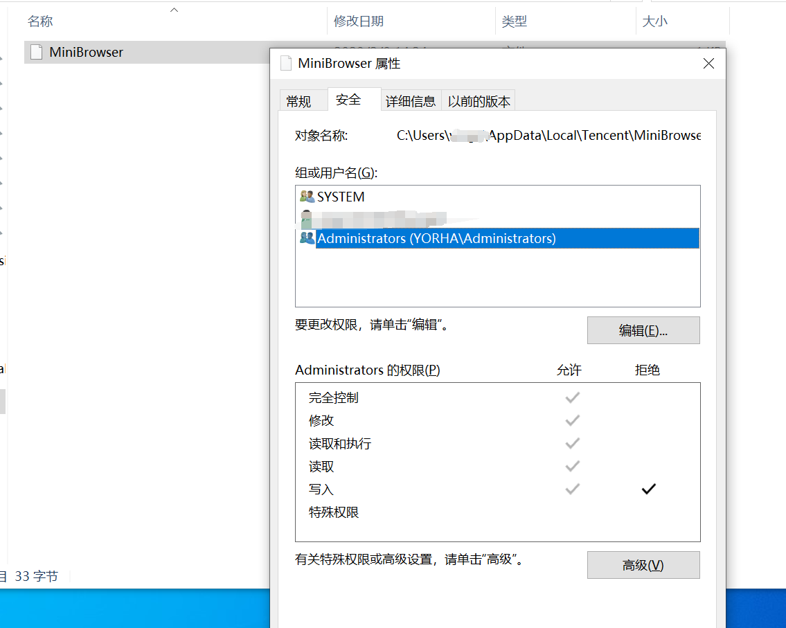Click the SYSTEM group icon
This screenshot has width=786, height=628.
click(x=307, y=196)
